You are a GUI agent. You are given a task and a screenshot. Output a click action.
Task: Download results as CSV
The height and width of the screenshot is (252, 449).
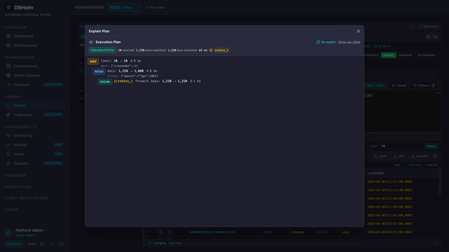[399, 157]
